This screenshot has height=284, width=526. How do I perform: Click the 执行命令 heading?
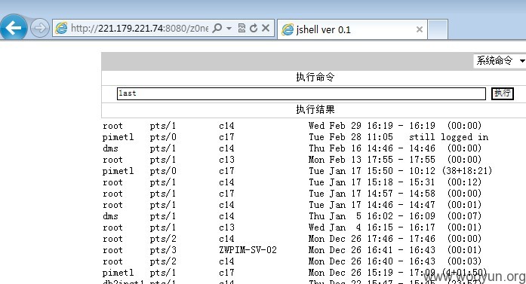[315, 77]
